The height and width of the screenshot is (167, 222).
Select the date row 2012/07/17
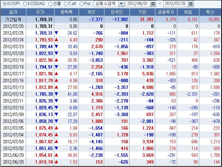[13, 74]
